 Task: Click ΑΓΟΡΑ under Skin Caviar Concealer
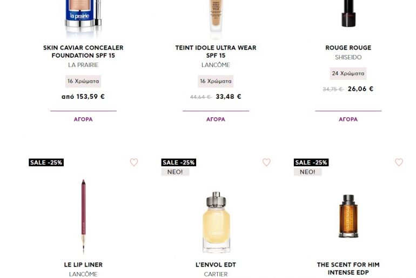83,119
